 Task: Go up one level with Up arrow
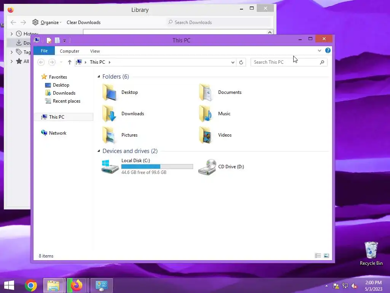70,62
